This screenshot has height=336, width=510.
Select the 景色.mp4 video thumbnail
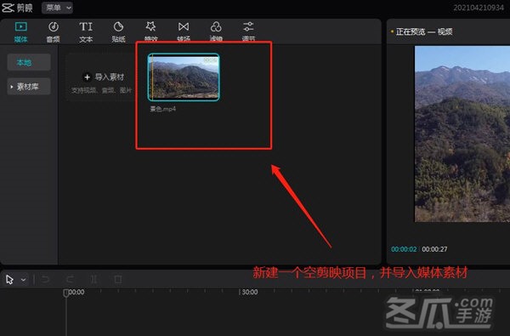pyautogui.click(x=184, y=77)
